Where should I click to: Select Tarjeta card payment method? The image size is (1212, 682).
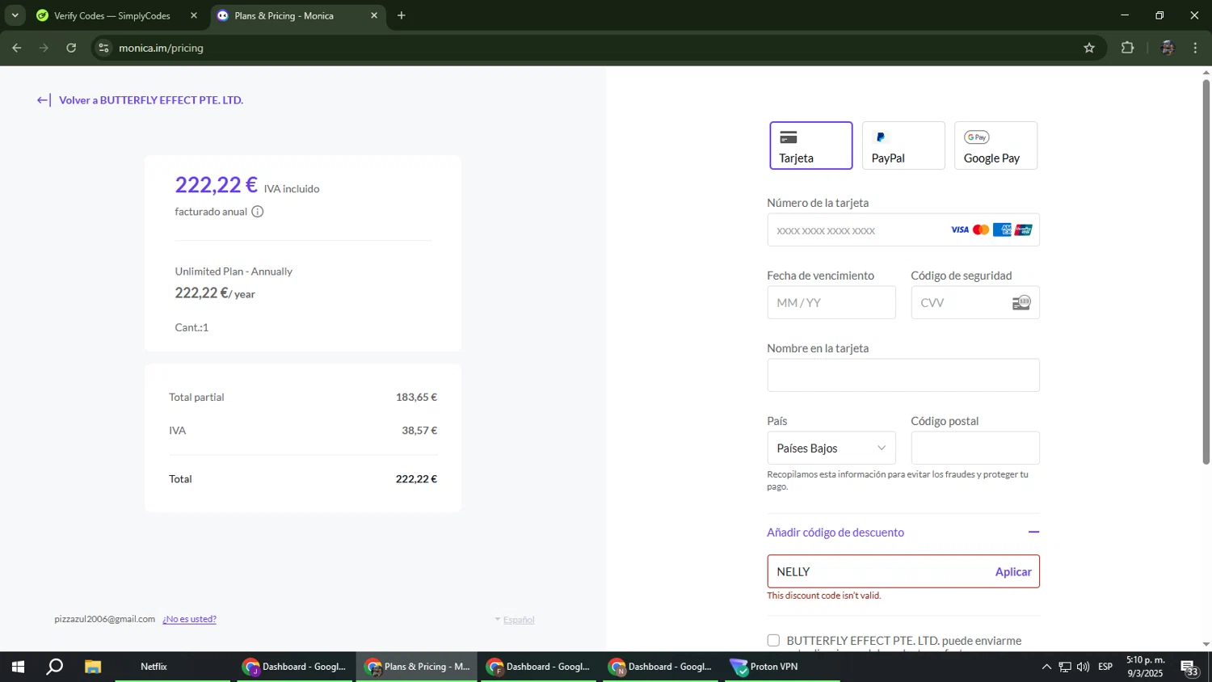pos(810,145)
